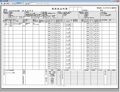Click the 戻る back button label

[41, 4]
